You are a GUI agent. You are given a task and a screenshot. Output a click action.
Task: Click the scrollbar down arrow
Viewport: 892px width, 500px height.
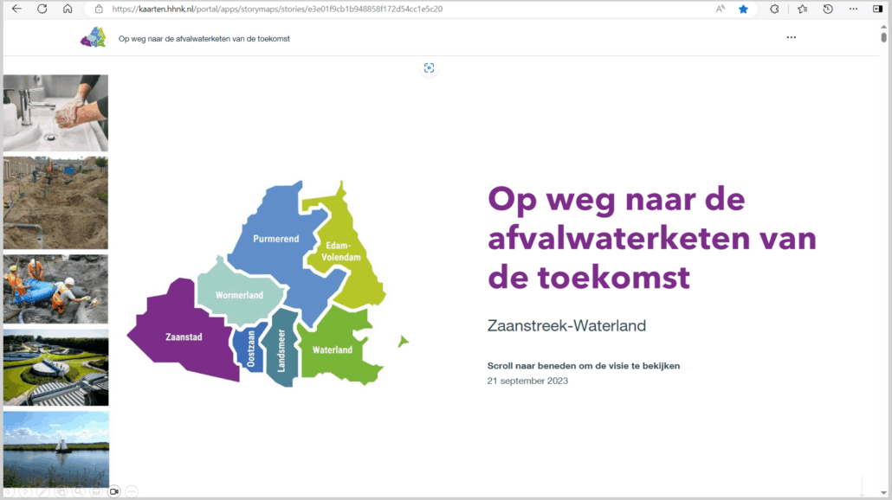[x=883, y=493]
